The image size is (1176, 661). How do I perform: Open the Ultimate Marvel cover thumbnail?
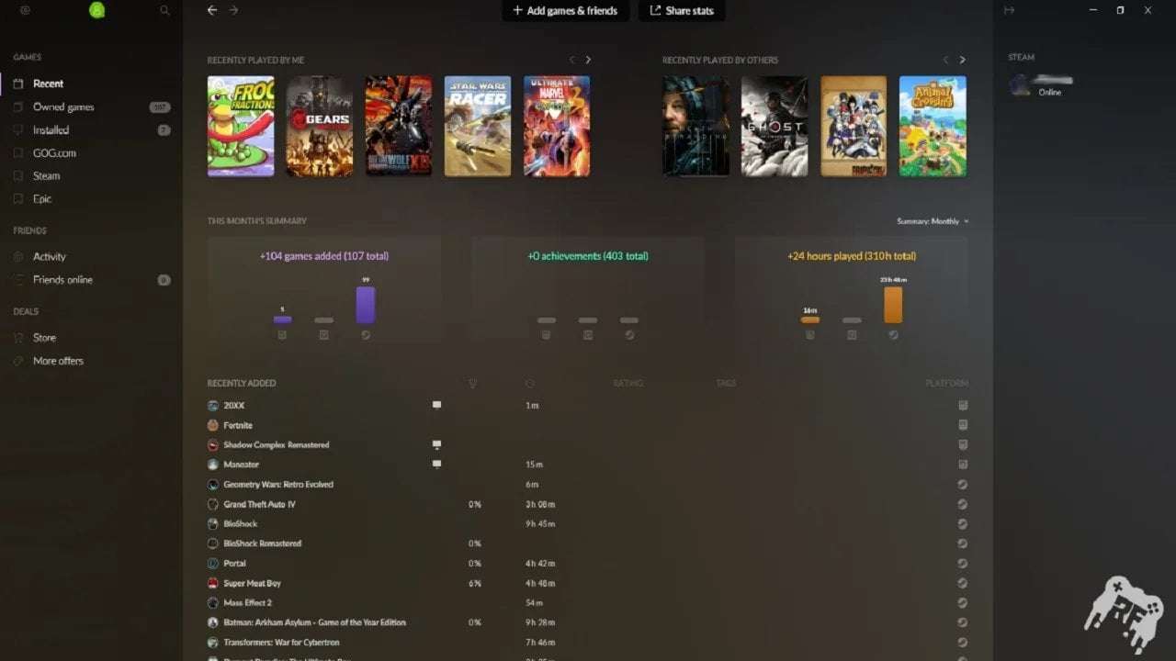click(x=557, y=126)
